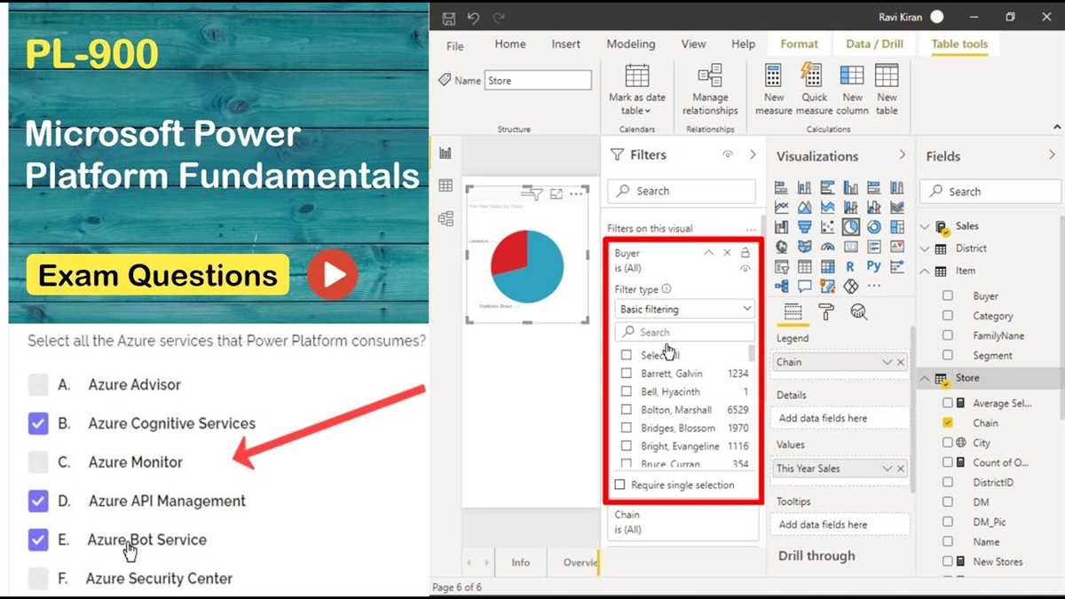Select the Pie chart visualization icon
Image resolution: width=1065 pixels, height=599 pixels.
point(850,227)
